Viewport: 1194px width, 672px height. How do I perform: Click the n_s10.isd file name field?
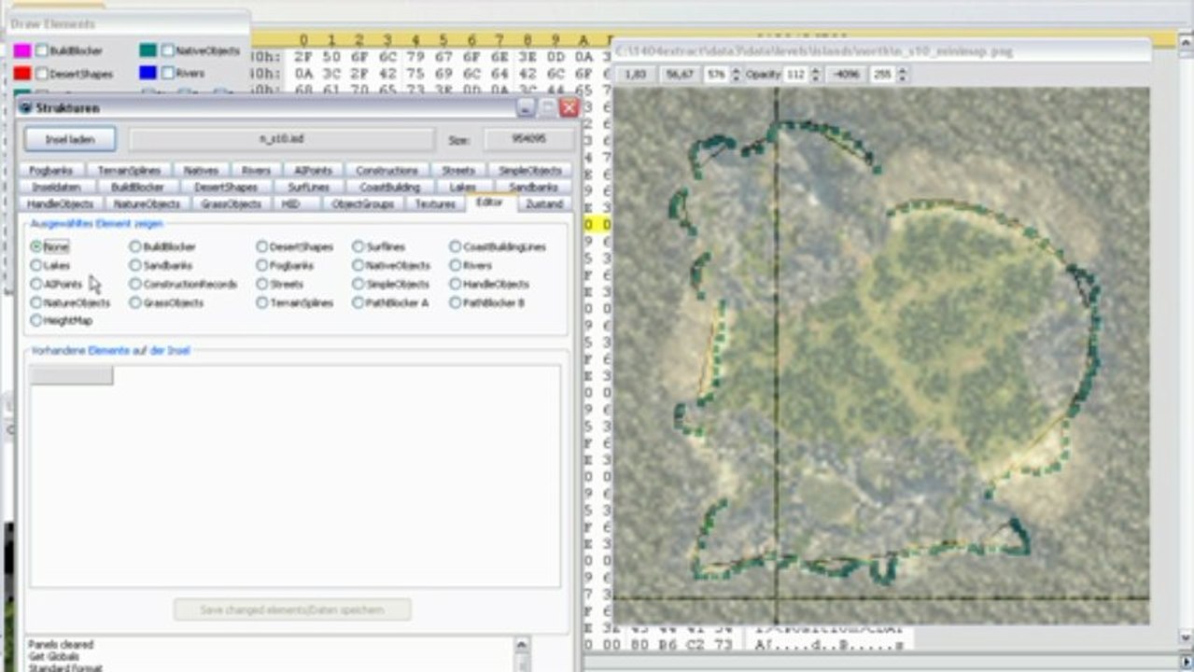click(x=281, y=139)
